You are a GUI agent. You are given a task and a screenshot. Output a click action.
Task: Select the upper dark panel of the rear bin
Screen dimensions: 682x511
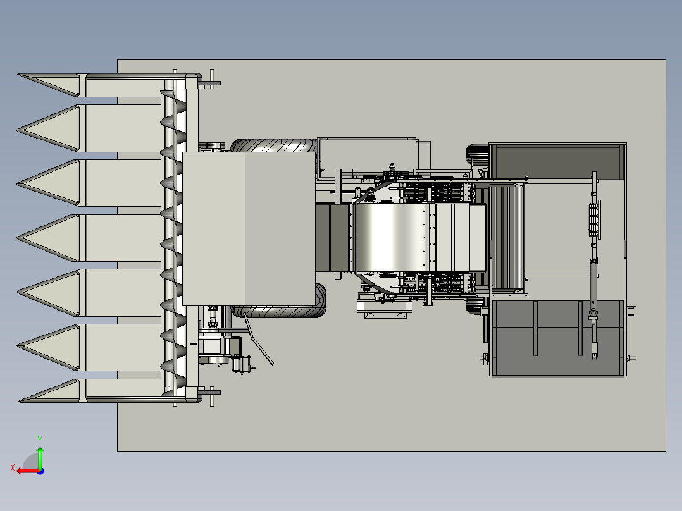point(557,163)
